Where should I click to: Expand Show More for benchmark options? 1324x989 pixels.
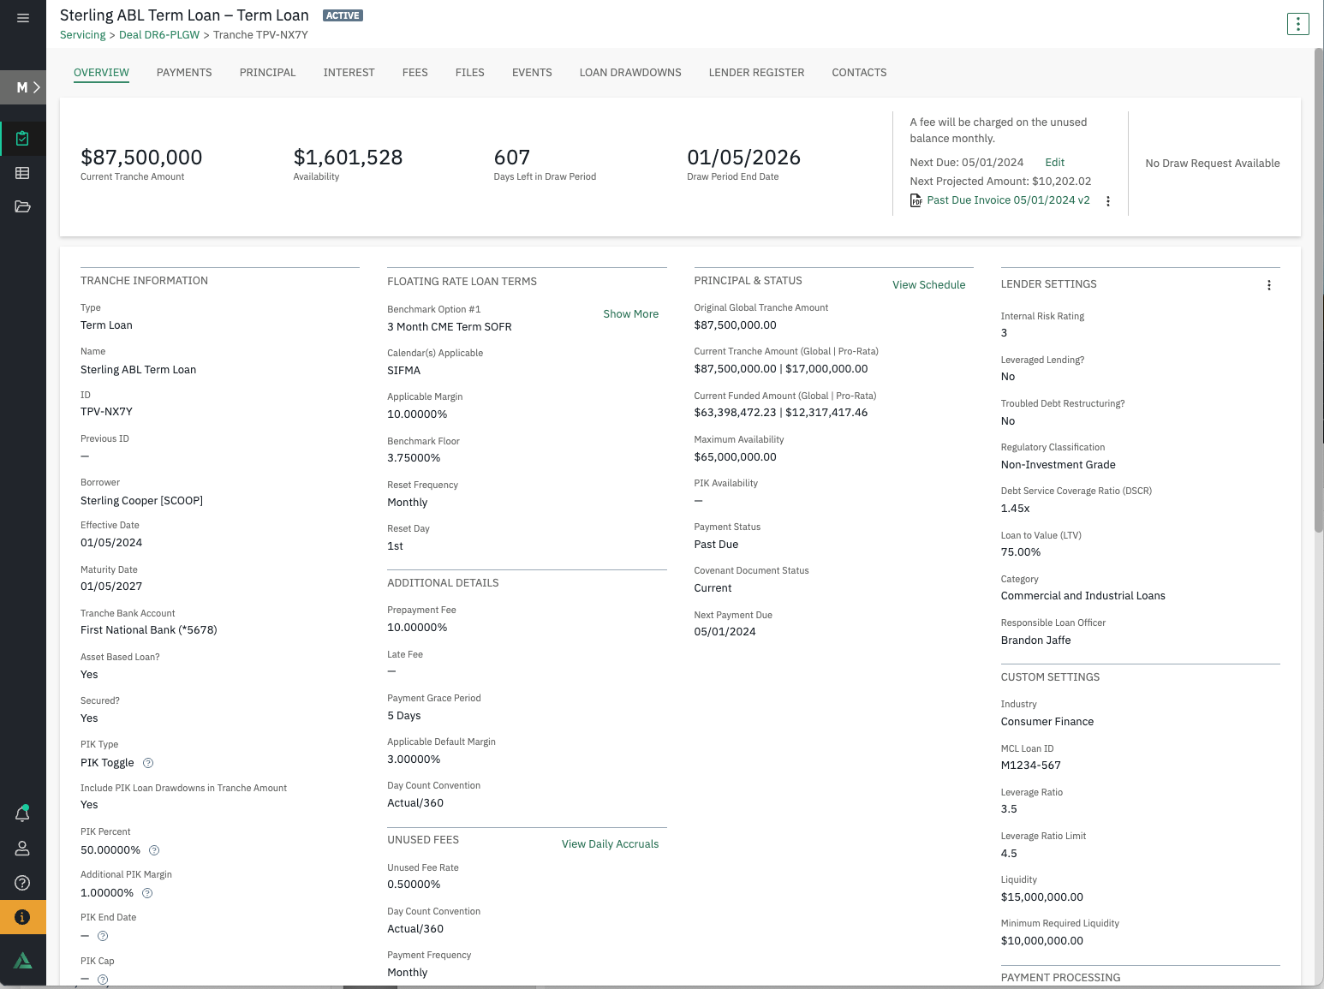click(630, 313)
